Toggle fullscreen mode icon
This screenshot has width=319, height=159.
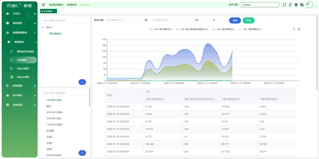pyautogui.click(x=284, y=5)
